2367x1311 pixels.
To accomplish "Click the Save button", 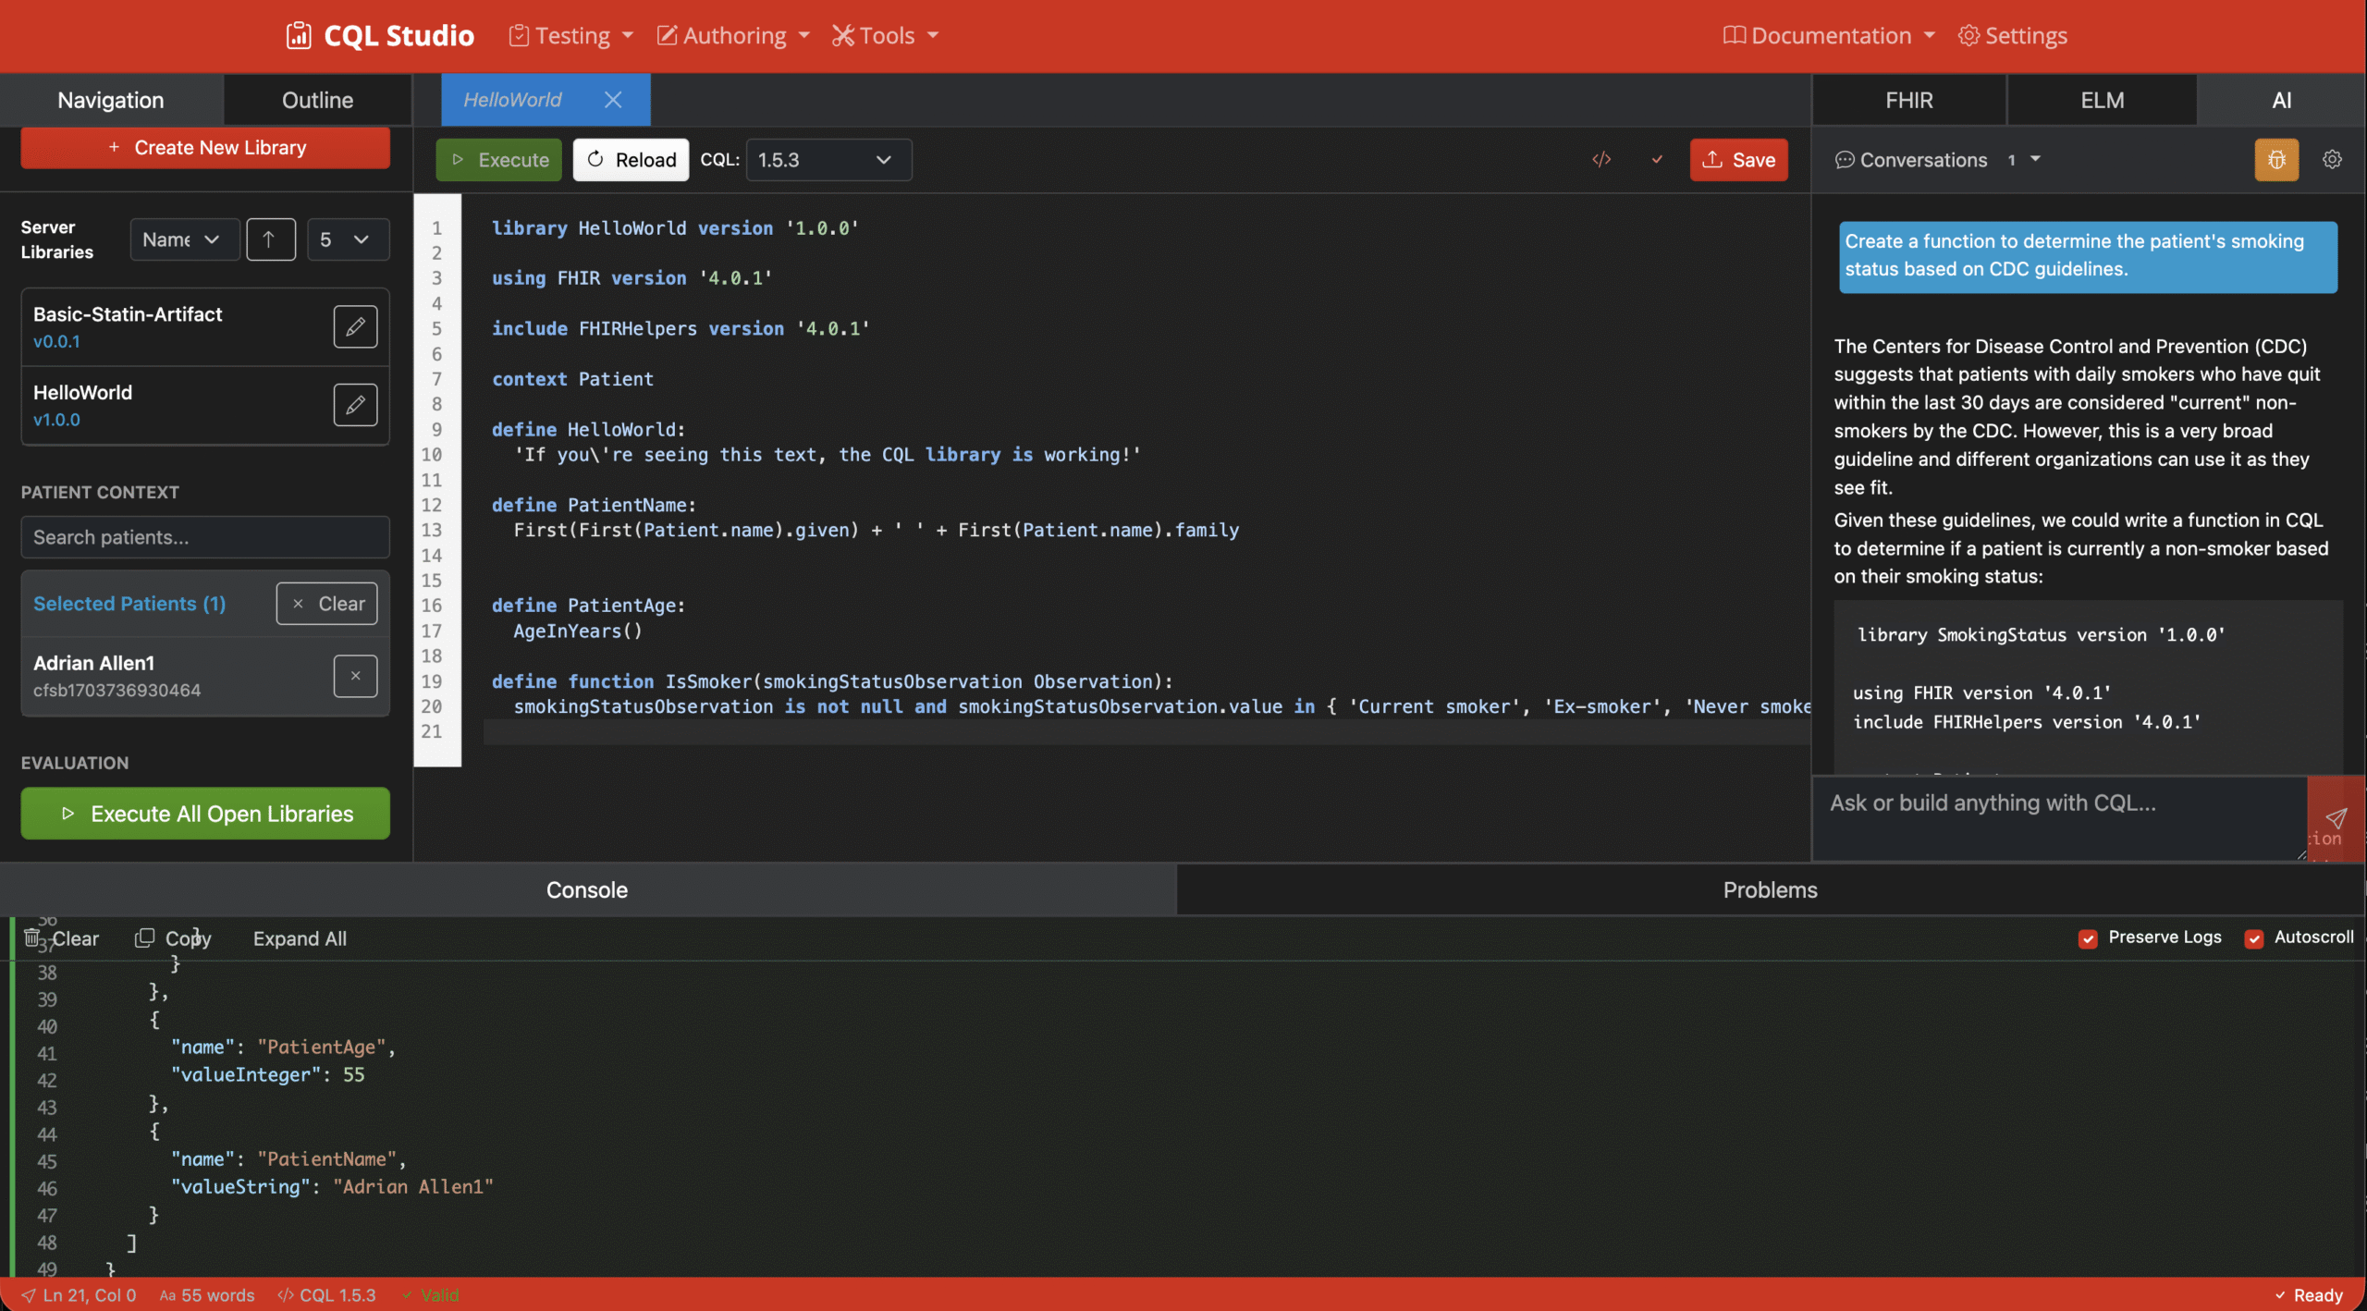I will click(x=1738, y=160).
